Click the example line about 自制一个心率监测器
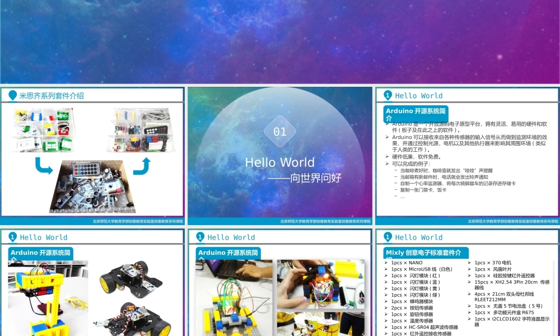 pos(458,184)
